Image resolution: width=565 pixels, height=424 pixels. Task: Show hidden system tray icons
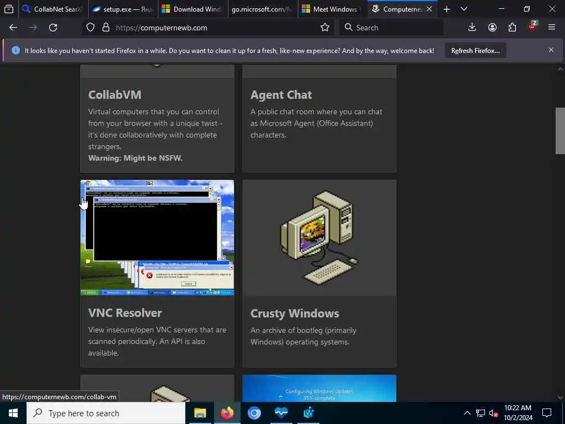pyautogui.click(x=467, y=413)
